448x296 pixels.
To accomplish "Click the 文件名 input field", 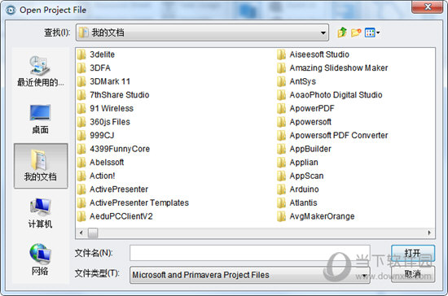I will 250,253.
